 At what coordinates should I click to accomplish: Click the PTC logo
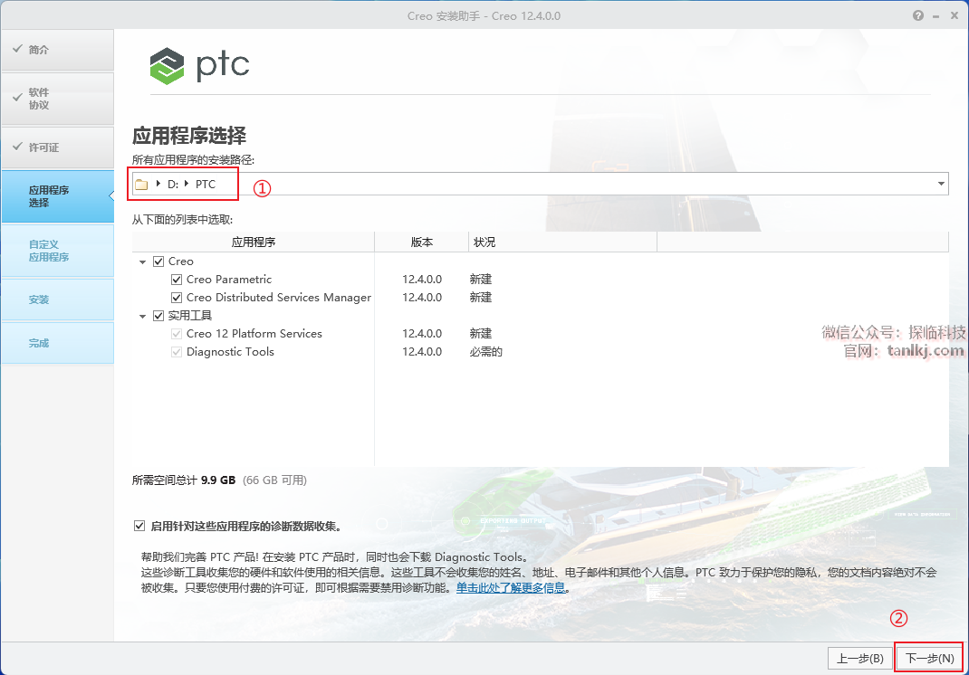199,65
